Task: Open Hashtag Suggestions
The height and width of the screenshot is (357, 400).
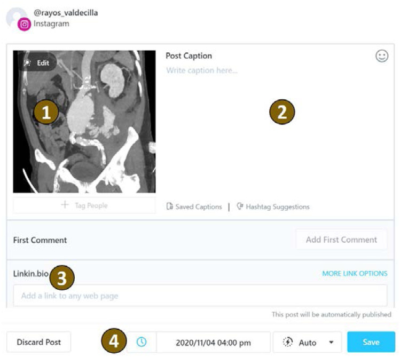Action: 277,207
